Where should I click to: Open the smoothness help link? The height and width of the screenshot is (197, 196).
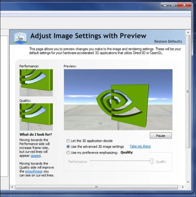[x=34, y=171]
